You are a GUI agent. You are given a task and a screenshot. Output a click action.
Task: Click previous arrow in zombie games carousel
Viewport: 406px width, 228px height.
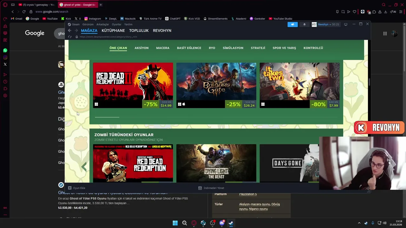pos(84,167)
